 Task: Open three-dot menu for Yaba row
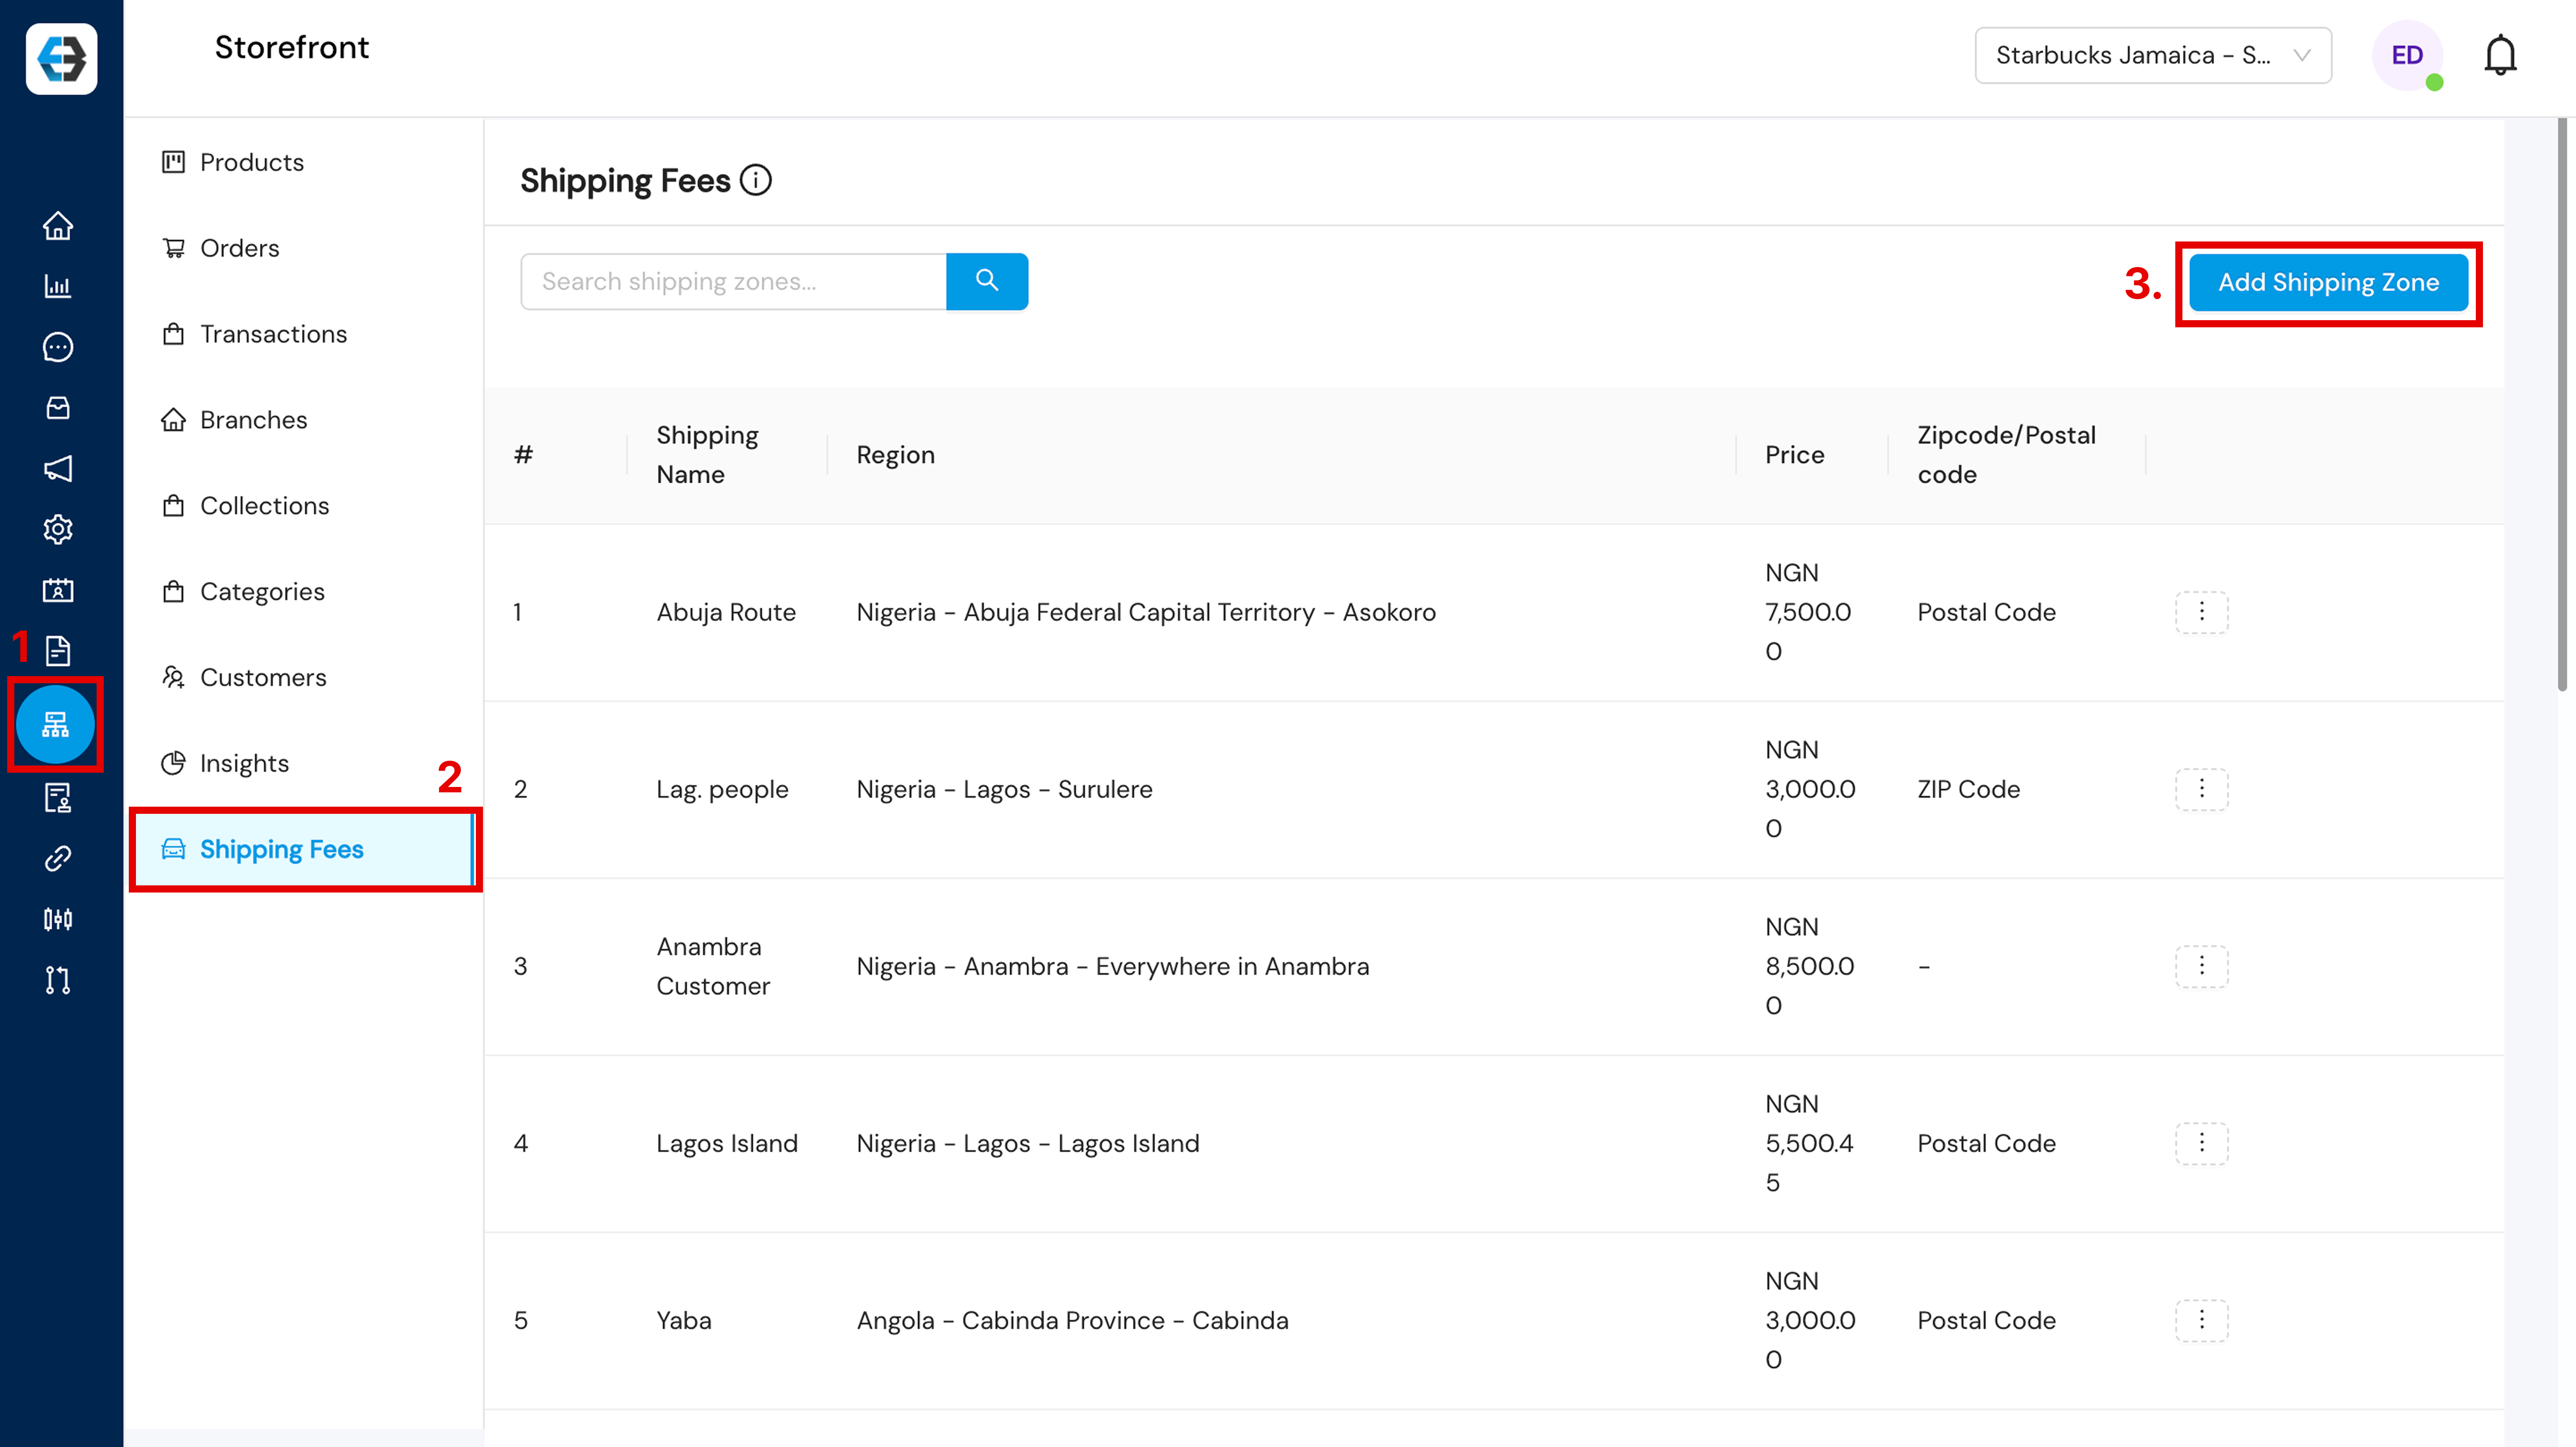tap(2201, 1320)
